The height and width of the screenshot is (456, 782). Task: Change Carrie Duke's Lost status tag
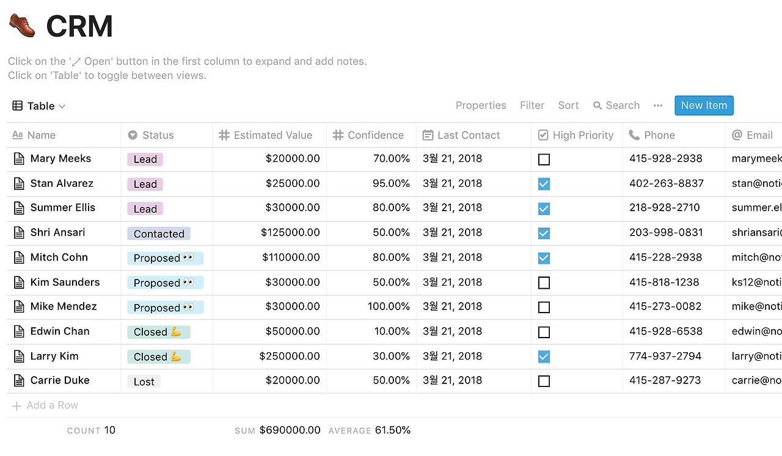[144, 382]
